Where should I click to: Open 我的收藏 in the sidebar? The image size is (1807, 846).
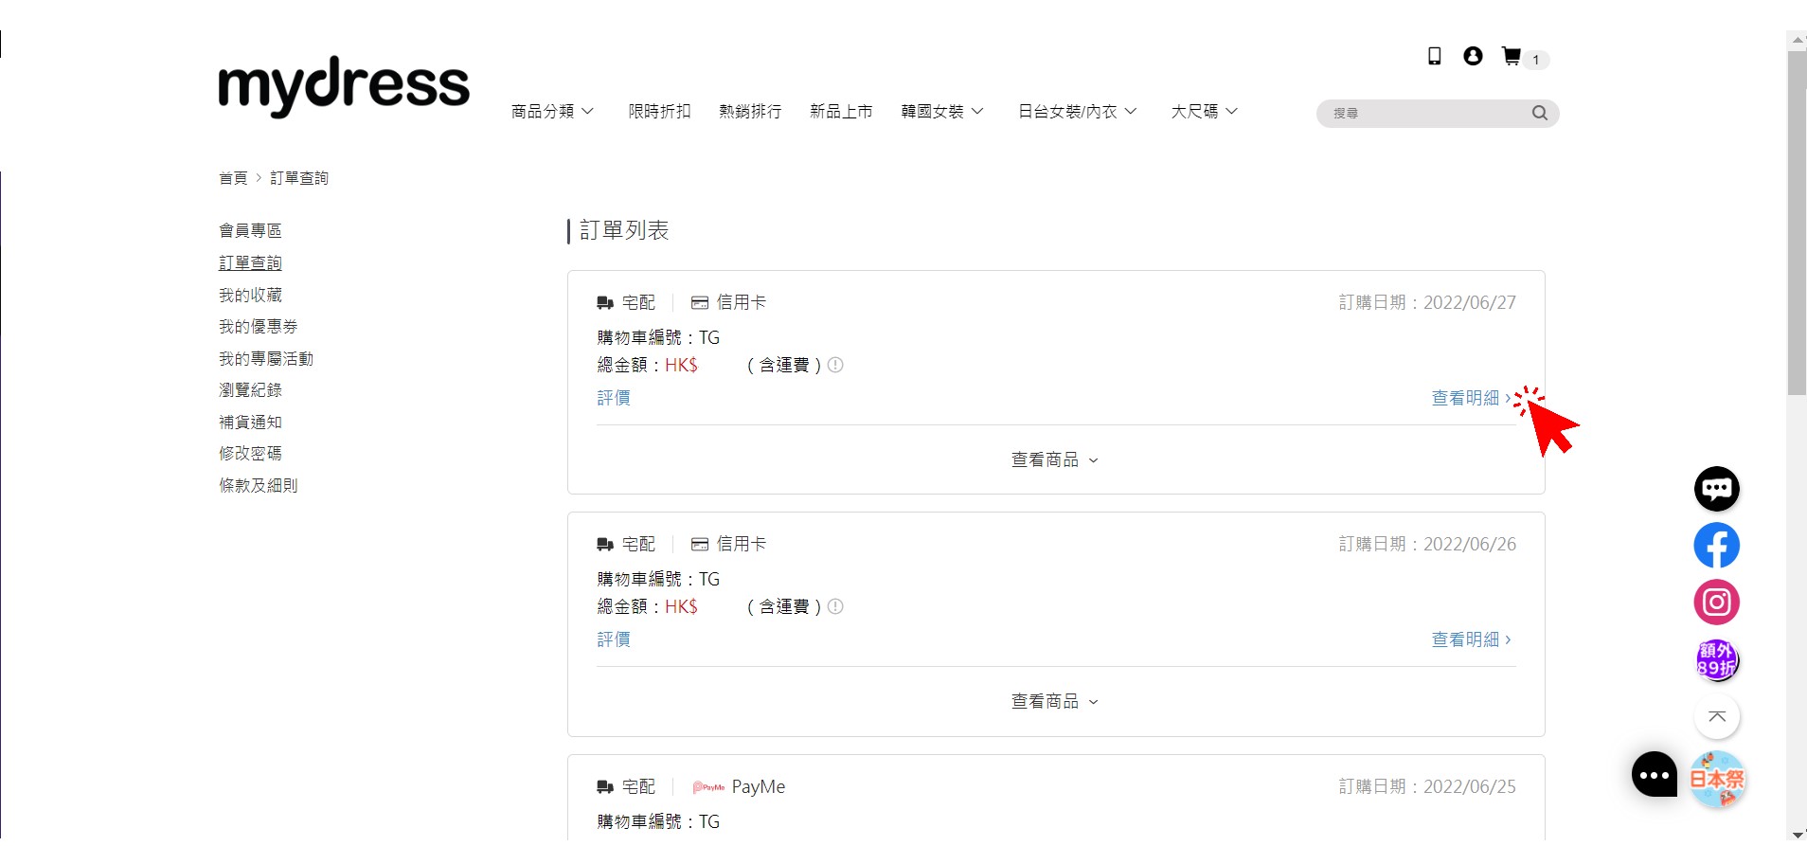(250, 295)
